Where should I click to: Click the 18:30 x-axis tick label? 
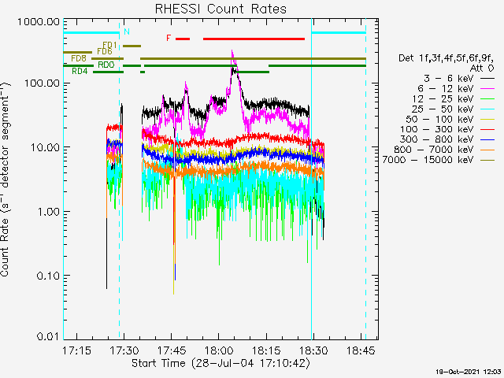tap(313, 350)
